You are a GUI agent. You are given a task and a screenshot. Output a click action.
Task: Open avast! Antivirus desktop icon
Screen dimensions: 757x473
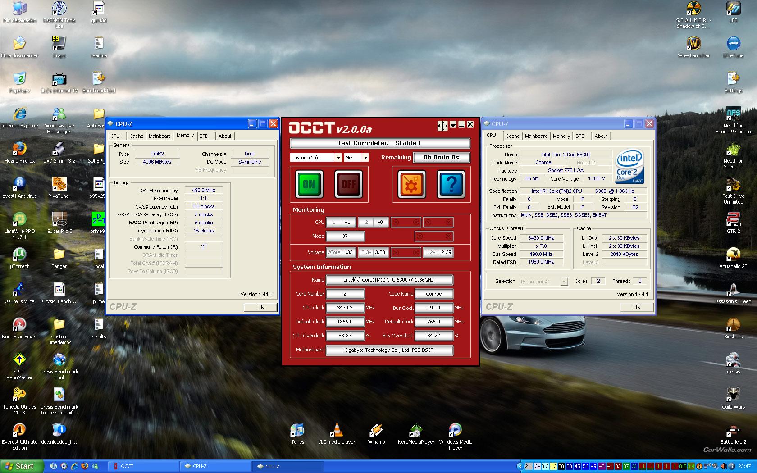(x=19, y=188)
